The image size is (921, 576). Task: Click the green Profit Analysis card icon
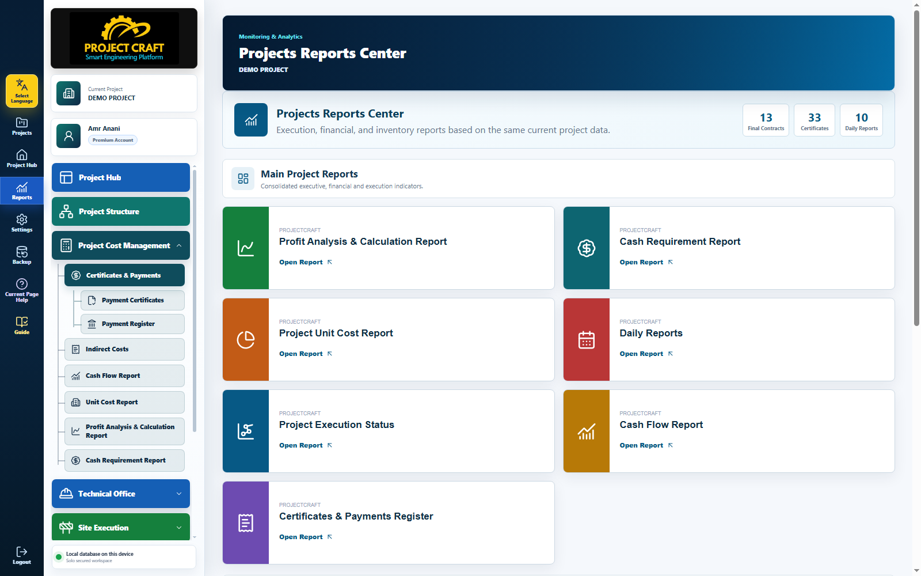point(246,248)
